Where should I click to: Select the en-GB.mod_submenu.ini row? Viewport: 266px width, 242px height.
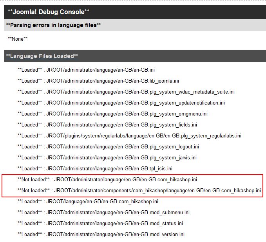pos(104,213)
